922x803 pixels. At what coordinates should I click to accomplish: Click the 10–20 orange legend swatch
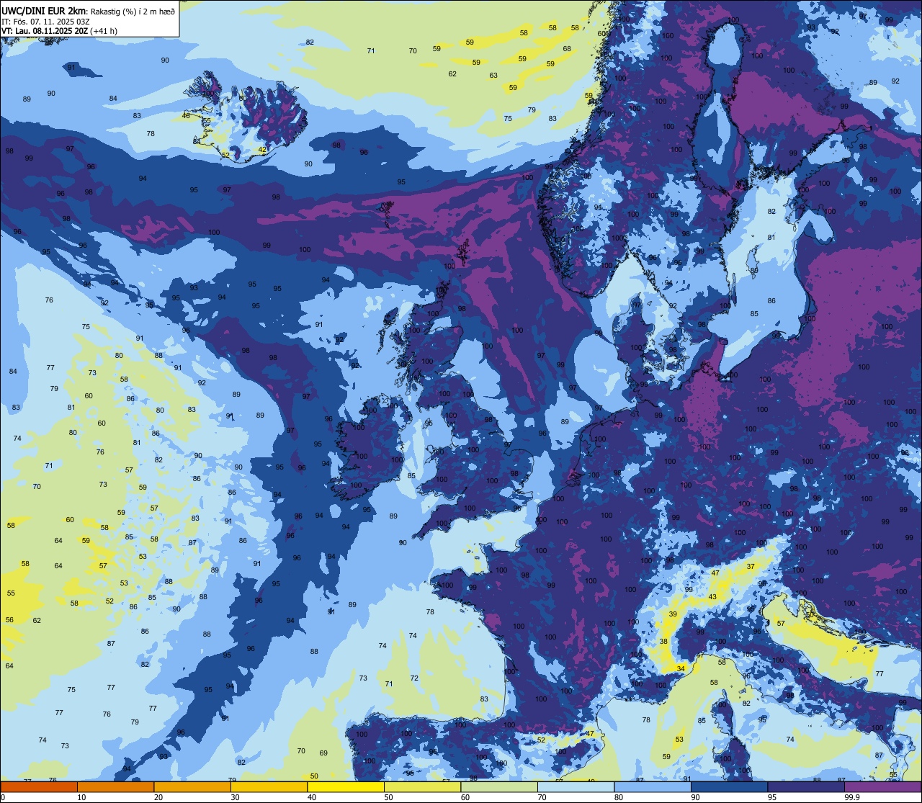click(115, 787)
